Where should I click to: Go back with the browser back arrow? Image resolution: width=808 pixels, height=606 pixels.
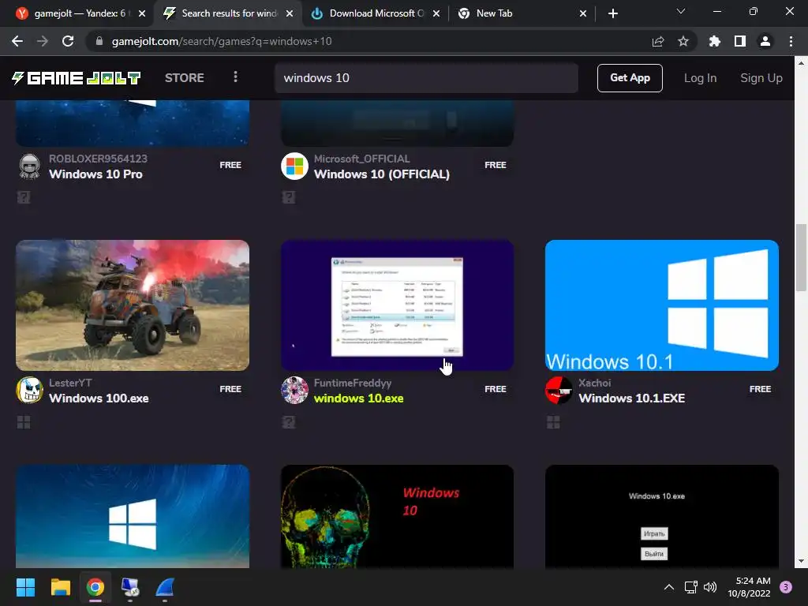coord(17,41)
